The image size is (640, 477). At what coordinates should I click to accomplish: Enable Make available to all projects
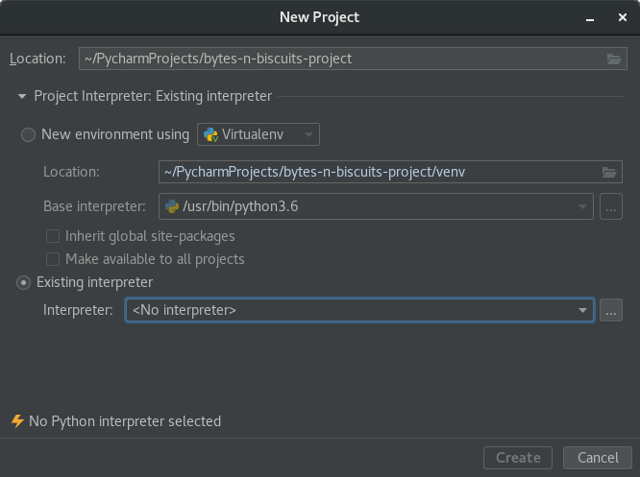tap(53, 259)
